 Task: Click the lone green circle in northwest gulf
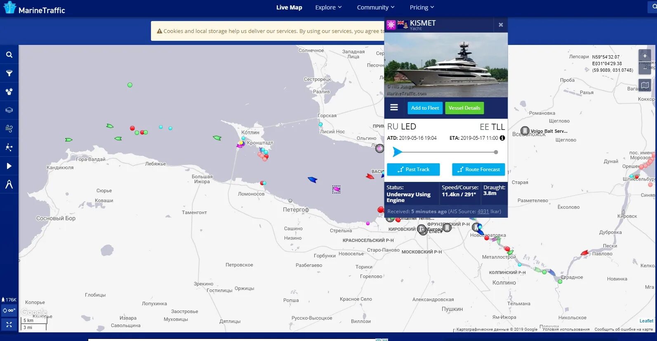[130, 85]
